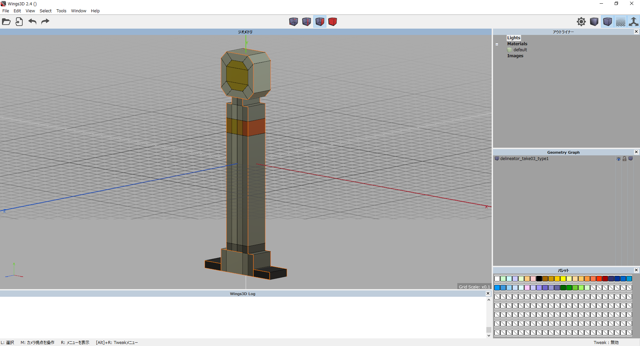
Task: Select the Images outliner item
Action: coord(515,56)
